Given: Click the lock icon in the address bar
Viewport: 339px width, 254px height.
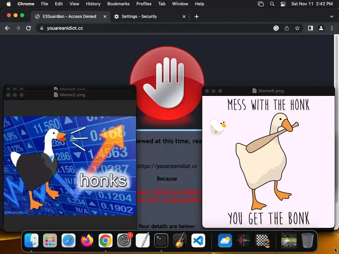Looking at the screenshot, I should pyautogui.click(x=42, y=28).
